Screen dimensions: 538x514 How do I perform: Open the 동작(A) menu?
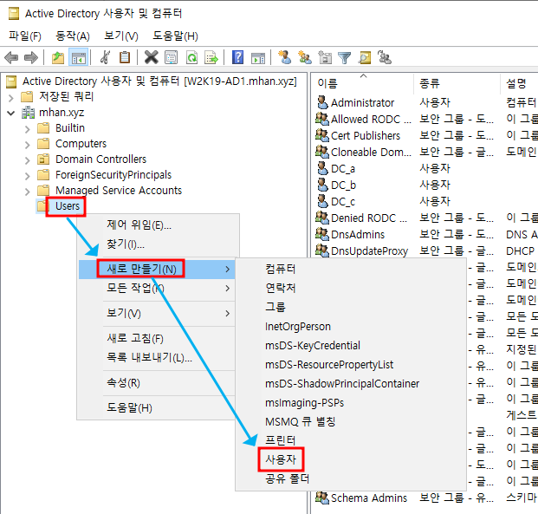(x=73, y=36)
